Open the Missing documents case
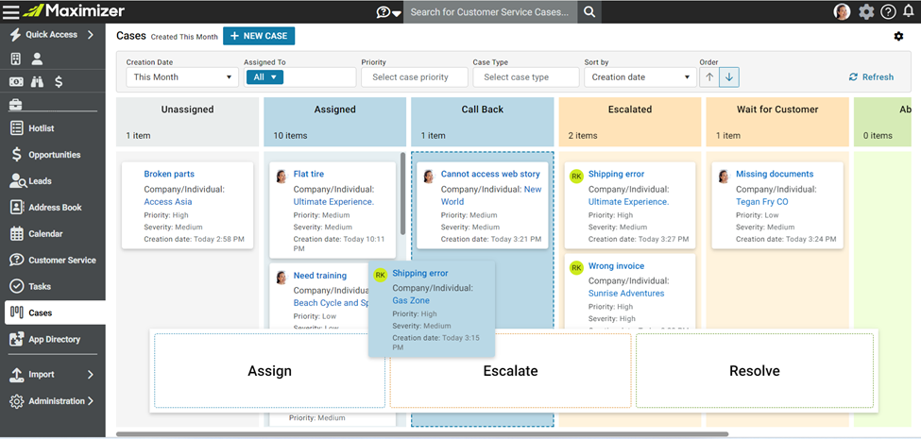The height and width of the screenshot is (439, 921). click(775, 174)
